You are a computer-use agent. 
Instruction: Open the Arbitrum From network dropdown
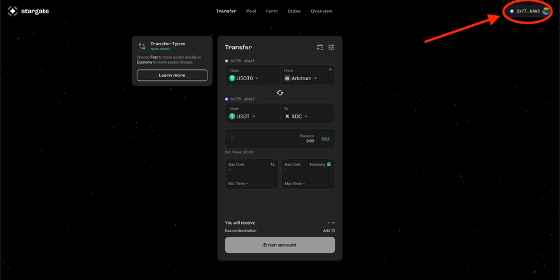coord(301,78)
